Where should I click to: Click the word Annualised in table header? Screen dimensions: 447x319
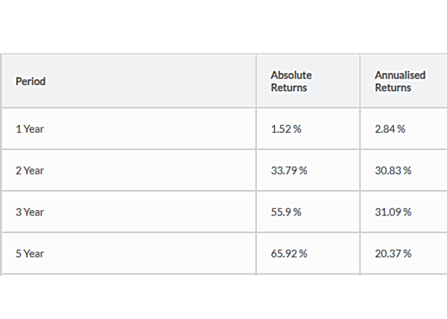[x=400, y=75]
